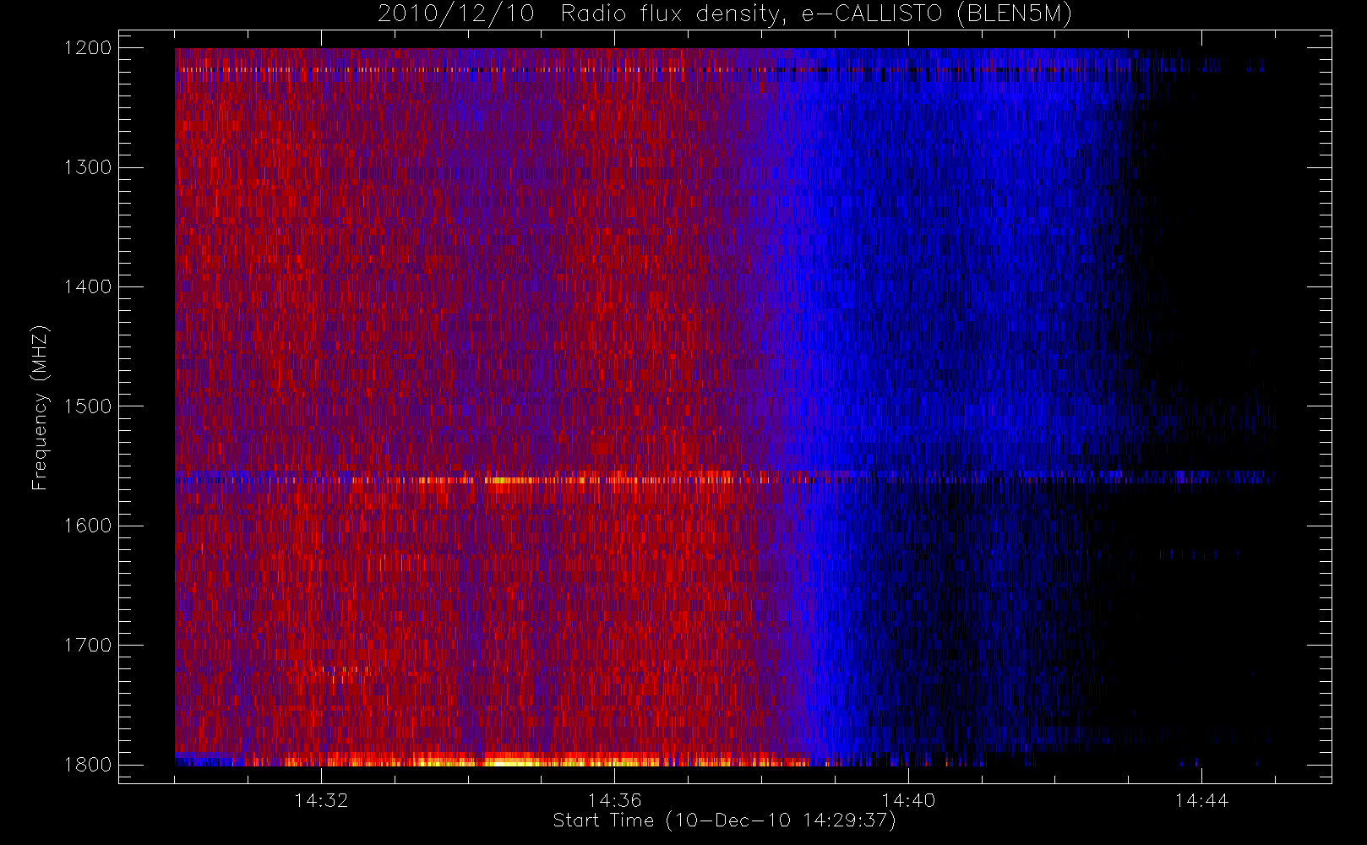Click the "Start Time (10-Dec-10 14:29:37)" label
This screenshot has width=1367, height=845.
point(724,820)
